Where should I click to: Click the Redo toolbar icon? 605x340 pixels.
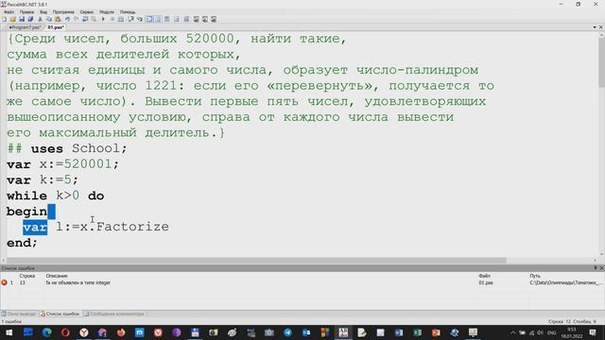(76, 19)
